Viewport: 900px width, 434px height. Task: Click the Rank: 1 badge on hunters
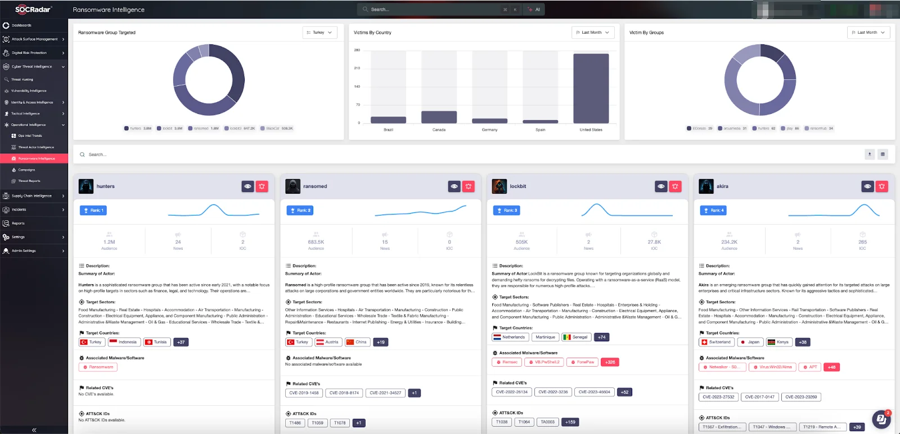[x=93, y=211]
